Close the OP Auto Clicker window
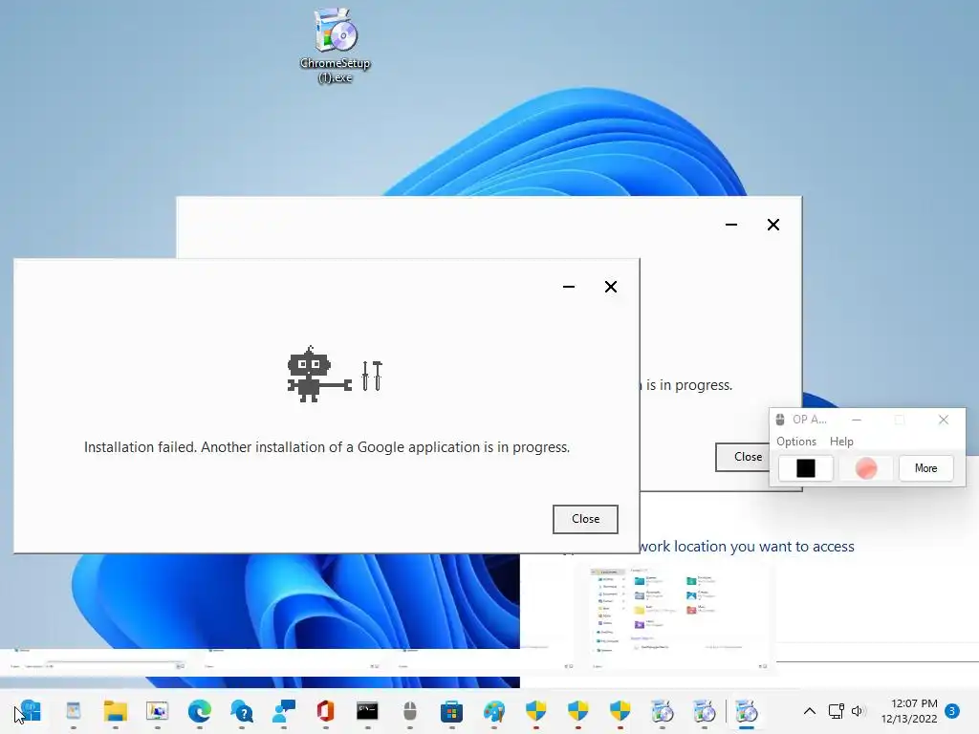The height and width of the screenshot is (734, 979). point(944,421)
